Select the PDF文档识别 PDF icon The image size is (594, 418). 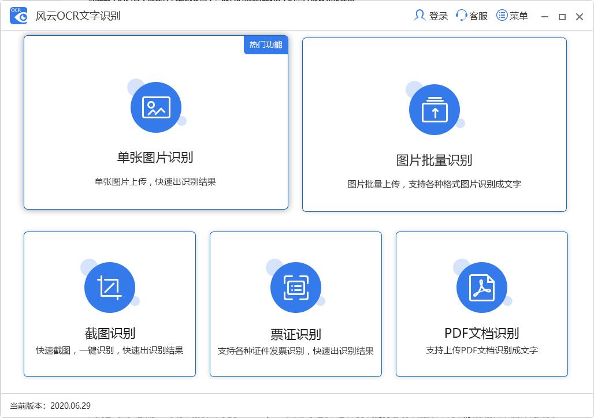tap(482, 287)
